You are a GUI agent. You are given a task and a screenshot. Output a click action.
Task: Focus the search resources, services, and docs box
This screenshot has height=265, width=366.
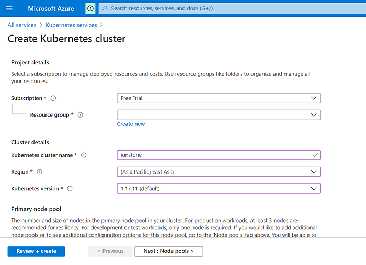click(233, 9)
